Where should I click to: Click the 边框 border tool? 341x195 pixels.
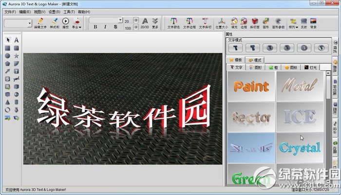(x=244, y=23)
